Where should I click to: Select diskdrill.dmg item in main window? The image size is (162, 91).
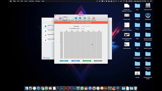(49, 40)
